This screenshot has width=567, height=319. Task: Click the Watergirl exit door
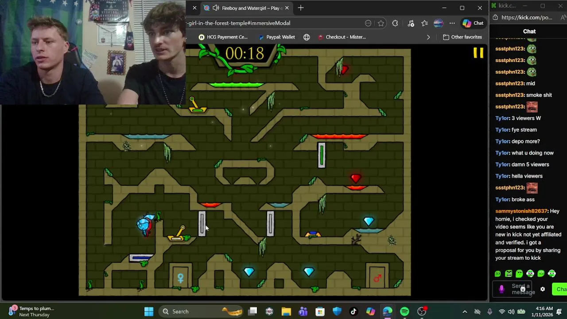(180, 276)
